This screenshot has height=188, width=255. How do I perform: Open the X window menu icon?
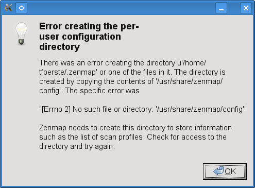[8, 8]
